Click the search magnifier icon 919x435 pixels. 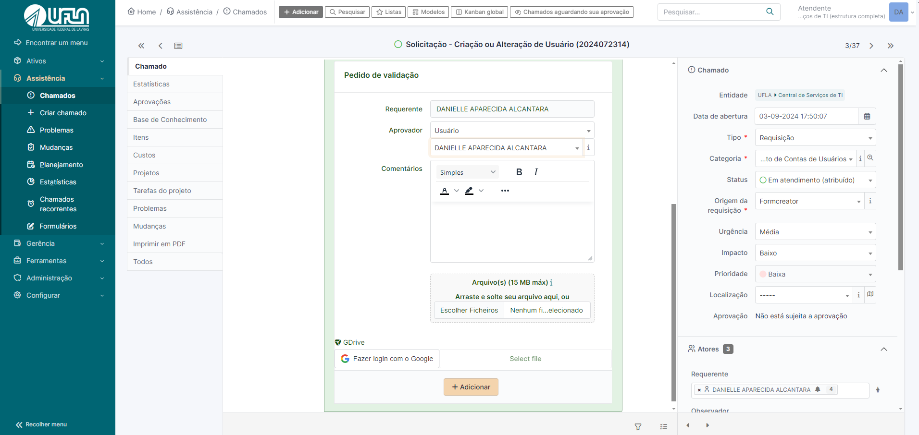[770, 12]
